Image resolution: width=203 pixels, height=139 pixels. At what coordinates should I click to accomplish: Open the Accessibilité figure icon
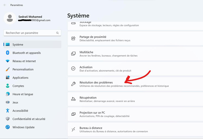(x=7, y=111)
